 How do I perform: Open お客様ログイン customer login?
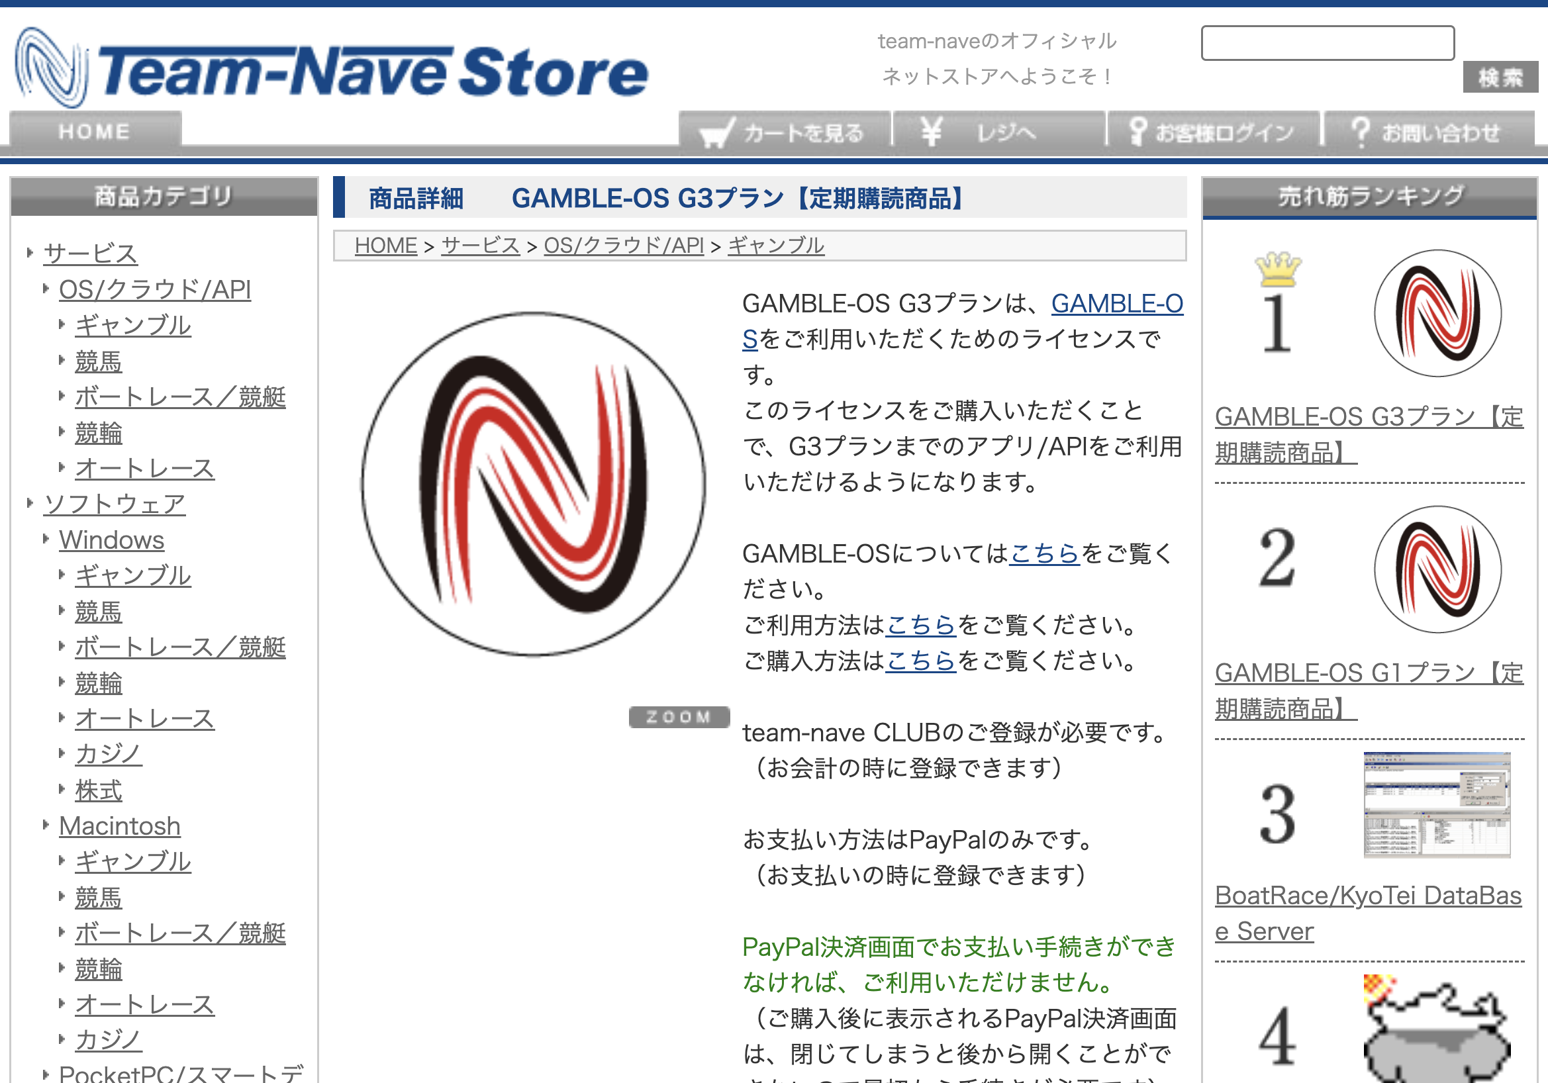click(1213, 133)
